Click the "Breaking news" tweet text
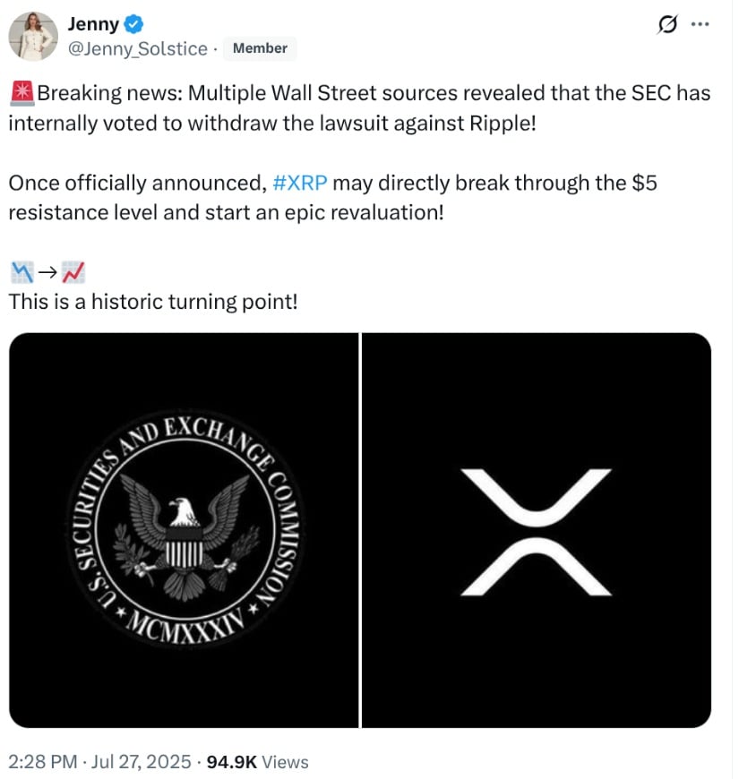Screen dimensions: 739x779 (358, 107)
